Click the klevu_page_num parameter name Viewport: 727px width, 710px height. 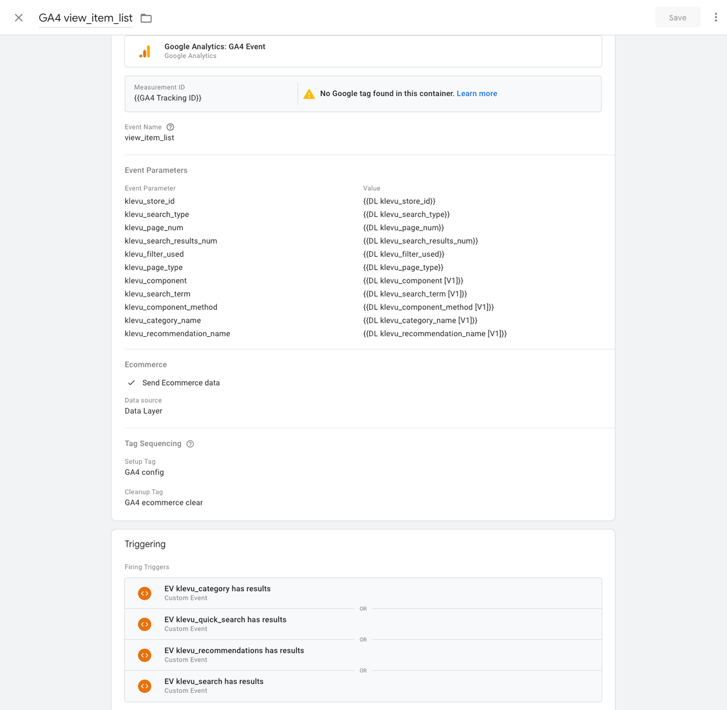(x=154, y=228)
